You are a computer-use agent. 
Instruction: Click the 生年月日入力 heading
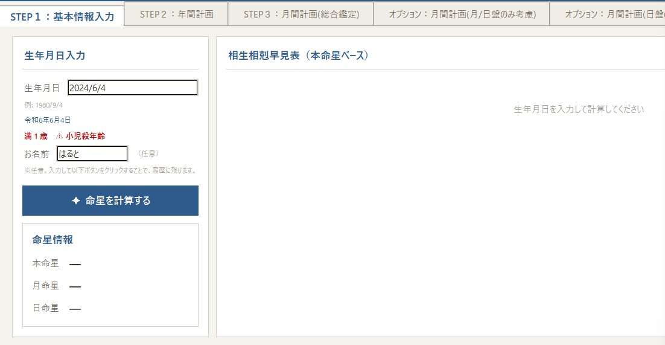click(55, 55)
